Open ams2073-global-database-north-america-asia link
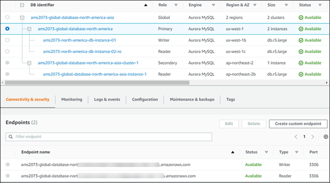The width and height of the screenshot is (330, 183). (72, 18)
